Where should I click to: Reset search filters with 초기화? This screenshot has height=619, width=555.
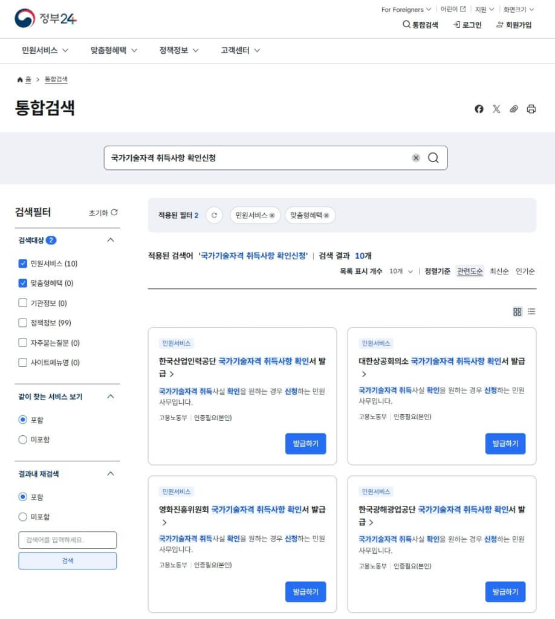pyautogui.click(x=103, y=212)
